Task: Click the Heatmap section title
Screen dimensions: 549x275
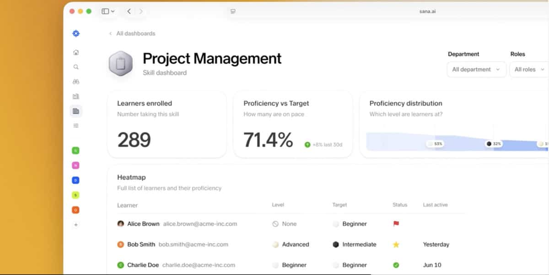Action: (x=131, y=177)
